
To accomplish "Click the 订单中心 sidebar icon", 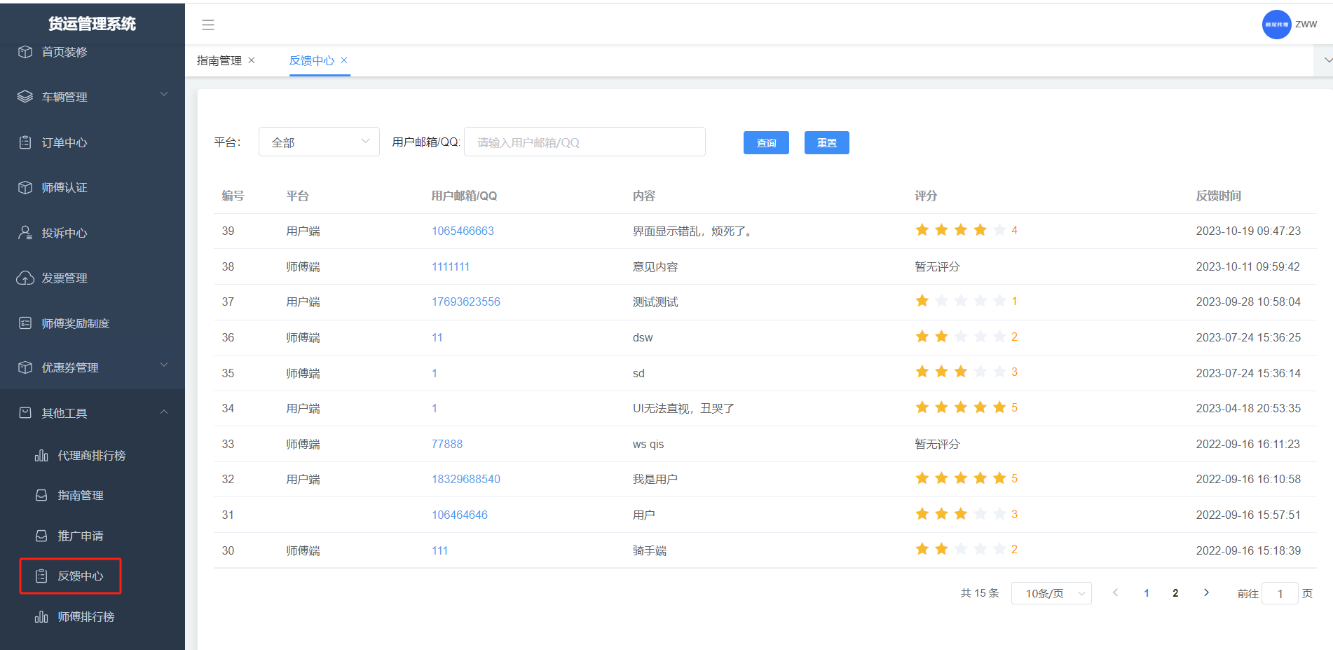I will 25,142.
